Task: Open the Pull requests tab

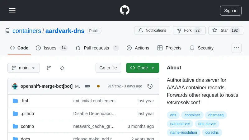Action: [x=97, y=48]
